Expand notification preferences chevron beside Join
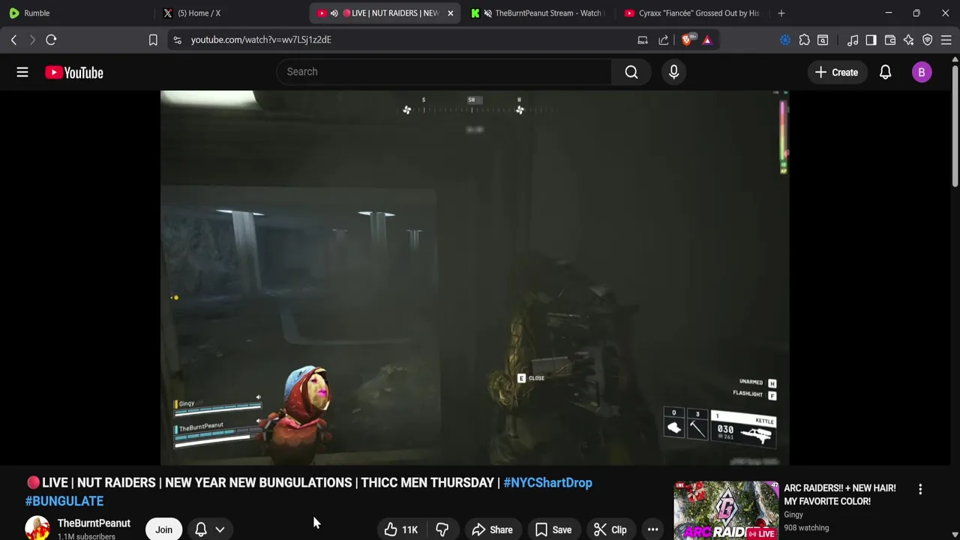Viewport: 960px width, 540px height. click(x=220, y=529)
